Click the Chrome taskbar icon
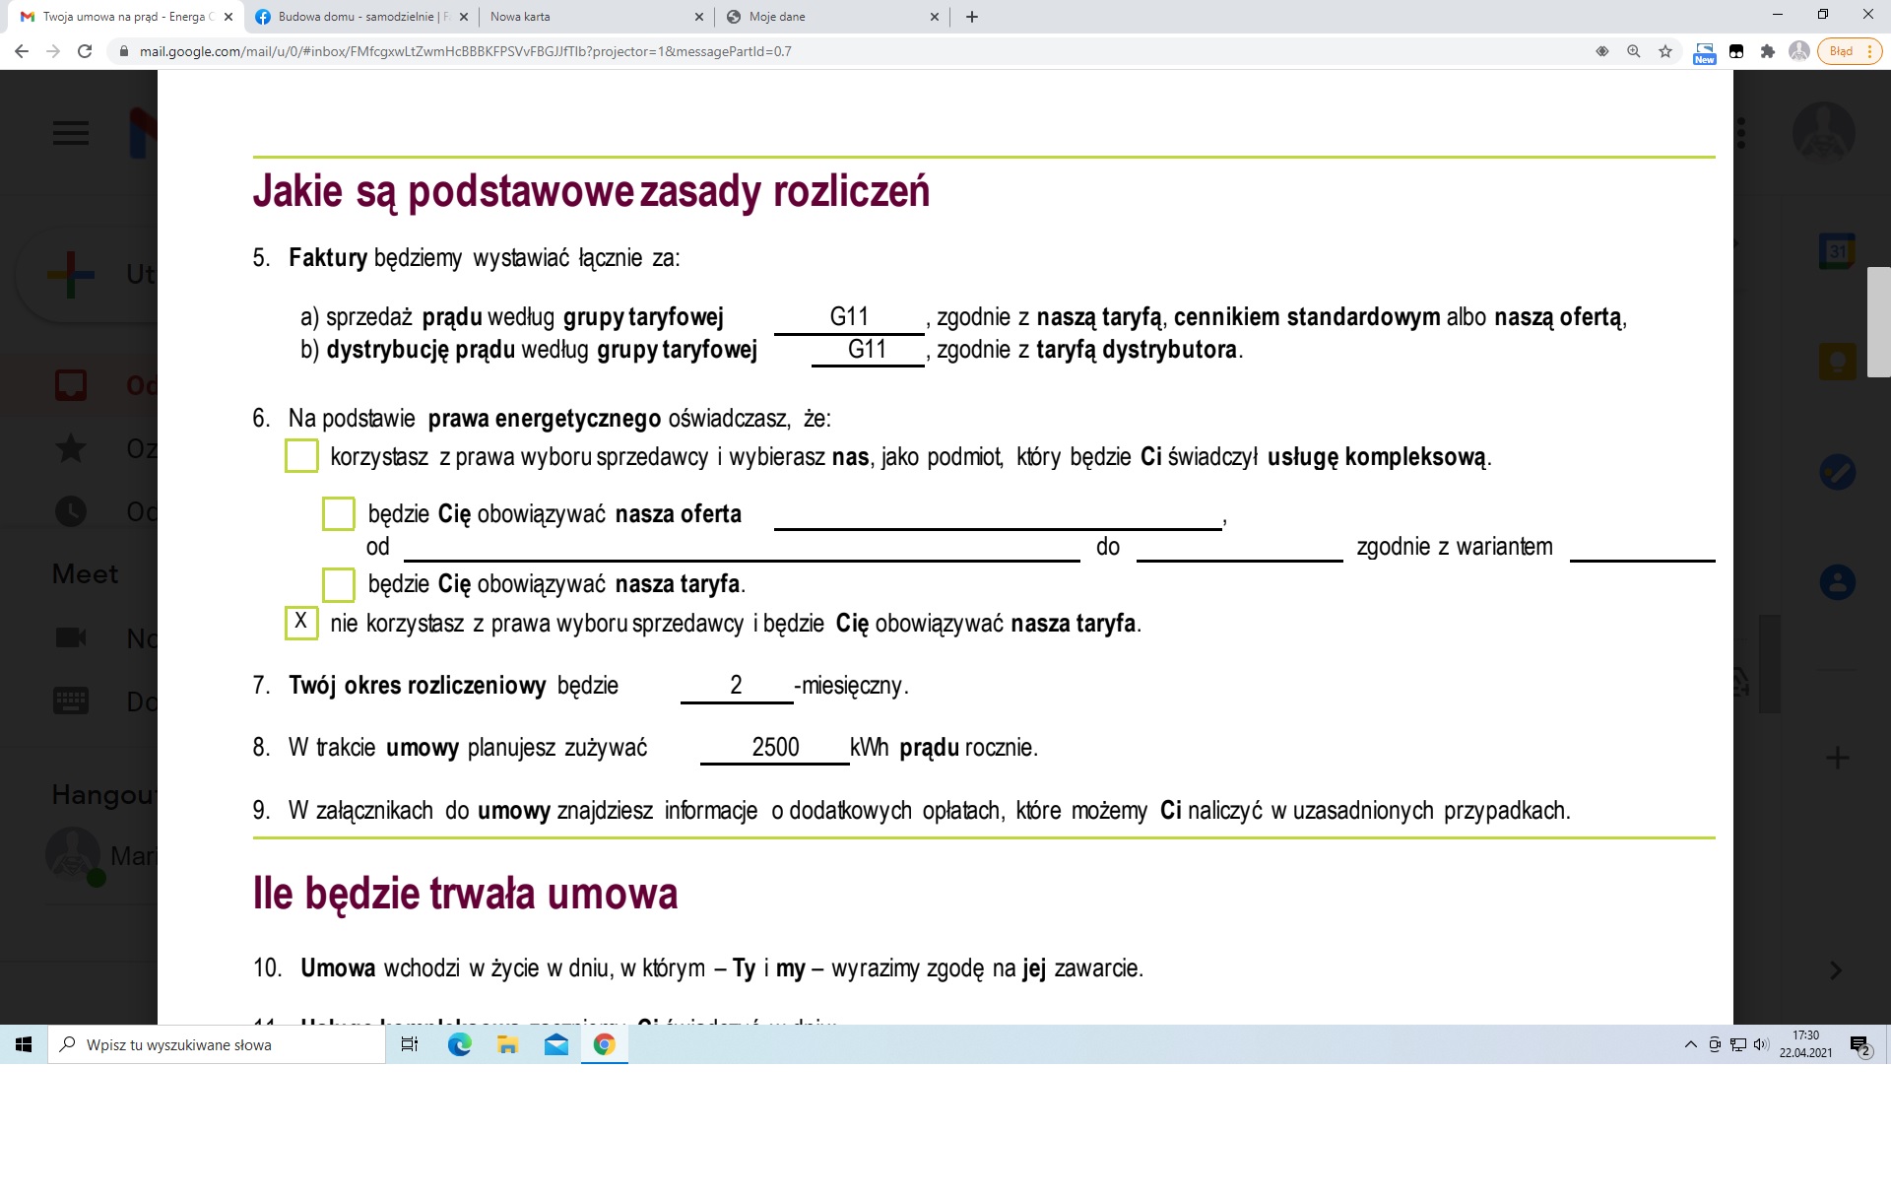Screen dimensions: 1891x1201 tap(605, 1044)
